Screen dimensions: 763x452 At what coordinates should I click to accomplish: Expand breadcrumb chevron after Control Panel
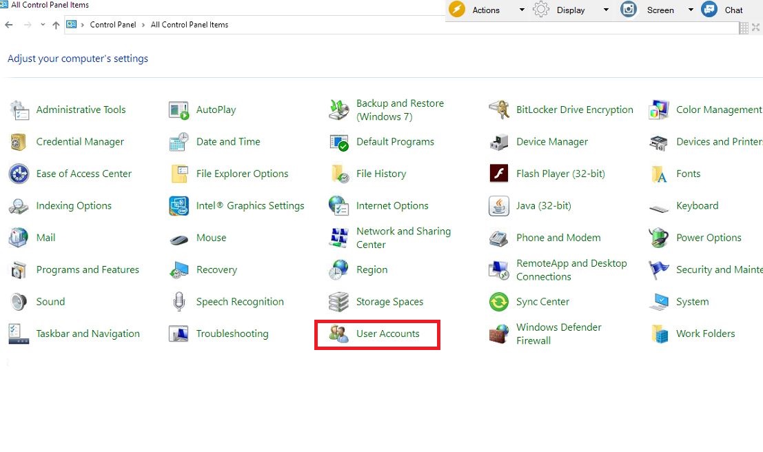pos(143,25)
